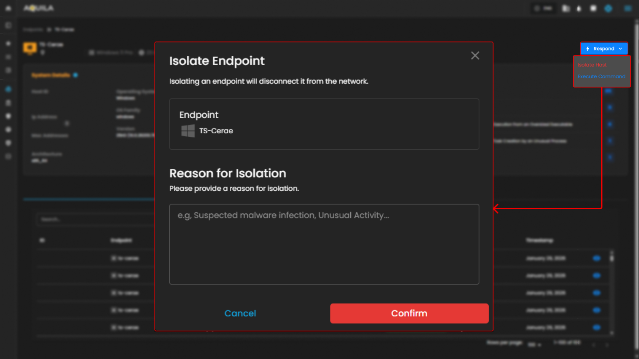View details with last row's blue eye icon

coord(596,327)
